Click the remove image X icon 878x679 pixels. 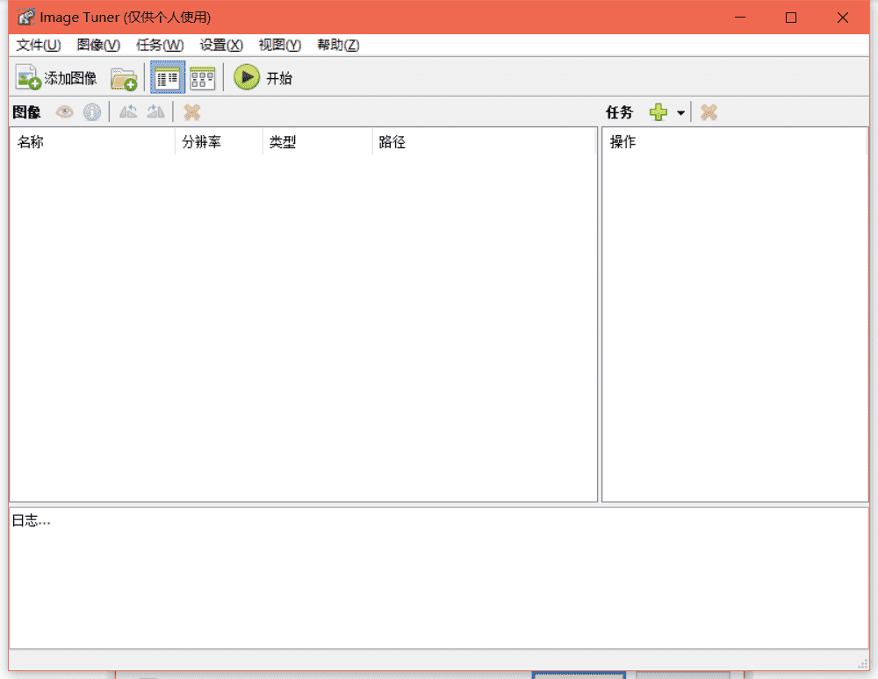[x=192, y=112]
